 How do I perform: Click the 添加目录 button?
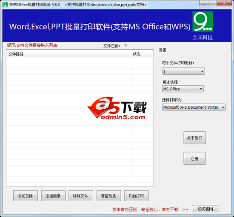[x=53, y=196]
